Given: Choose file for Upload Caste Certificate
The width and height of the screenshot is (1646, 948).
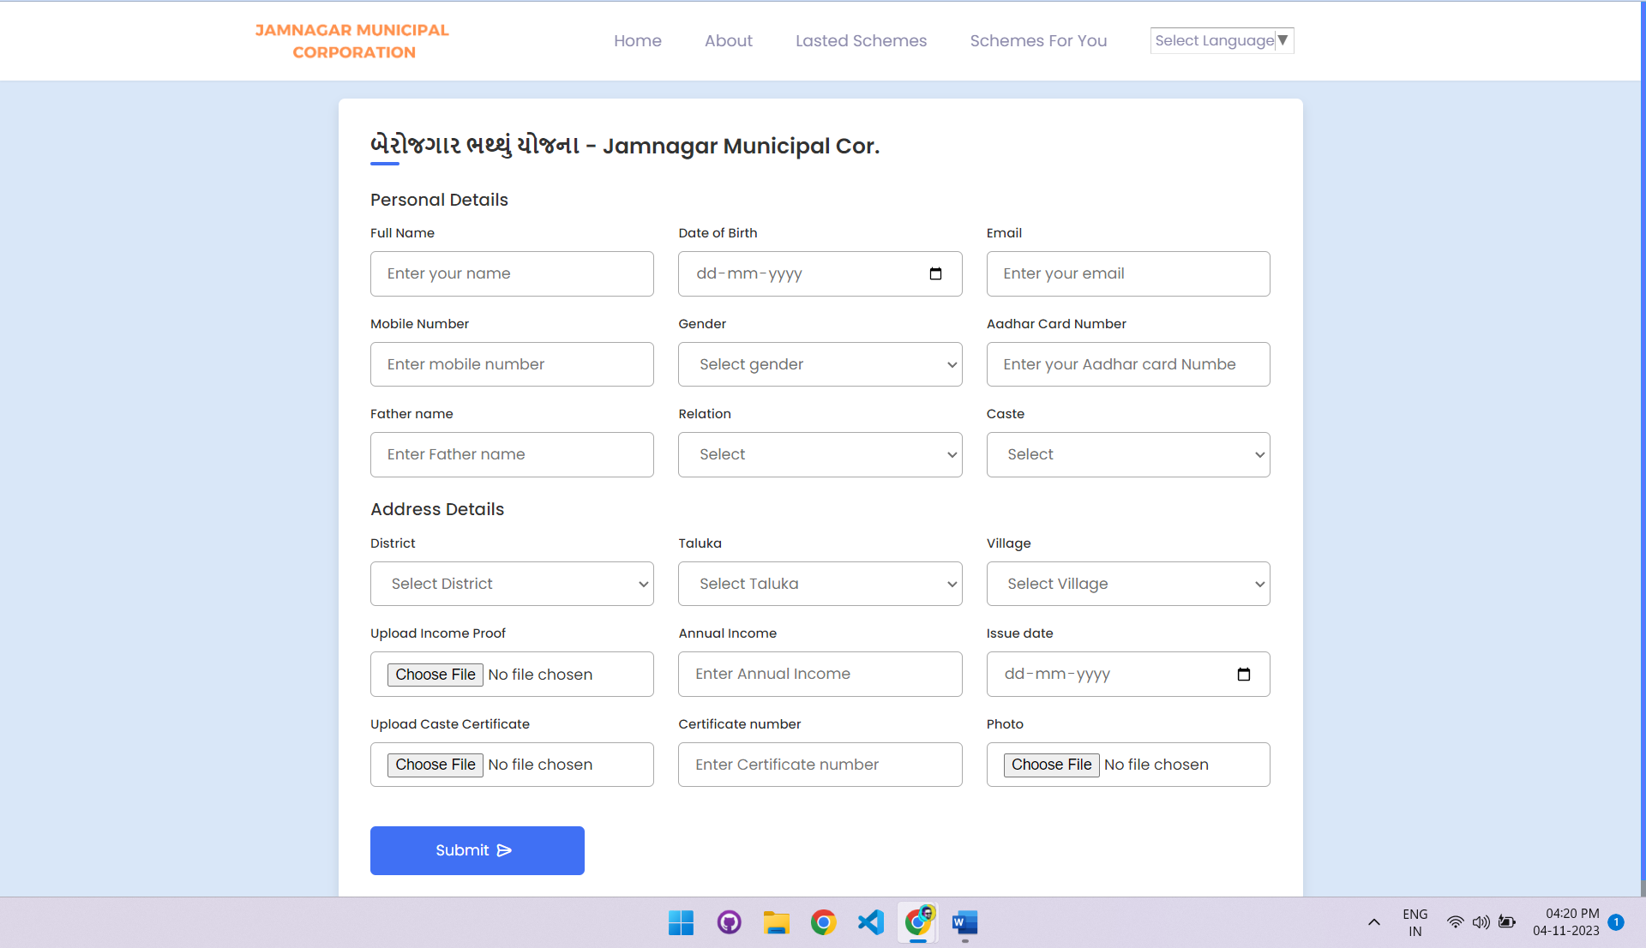Looking at the screenshot, I should tap(434, 764).
